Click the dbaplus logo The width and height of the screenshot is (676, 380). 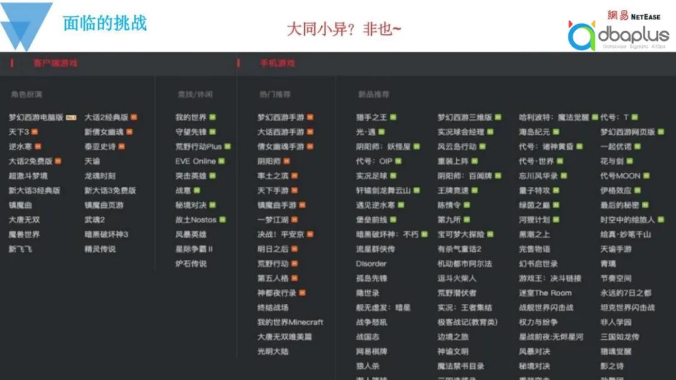(618, 35)
